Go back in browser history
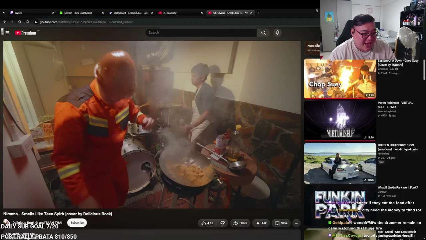 click(5, 22)
